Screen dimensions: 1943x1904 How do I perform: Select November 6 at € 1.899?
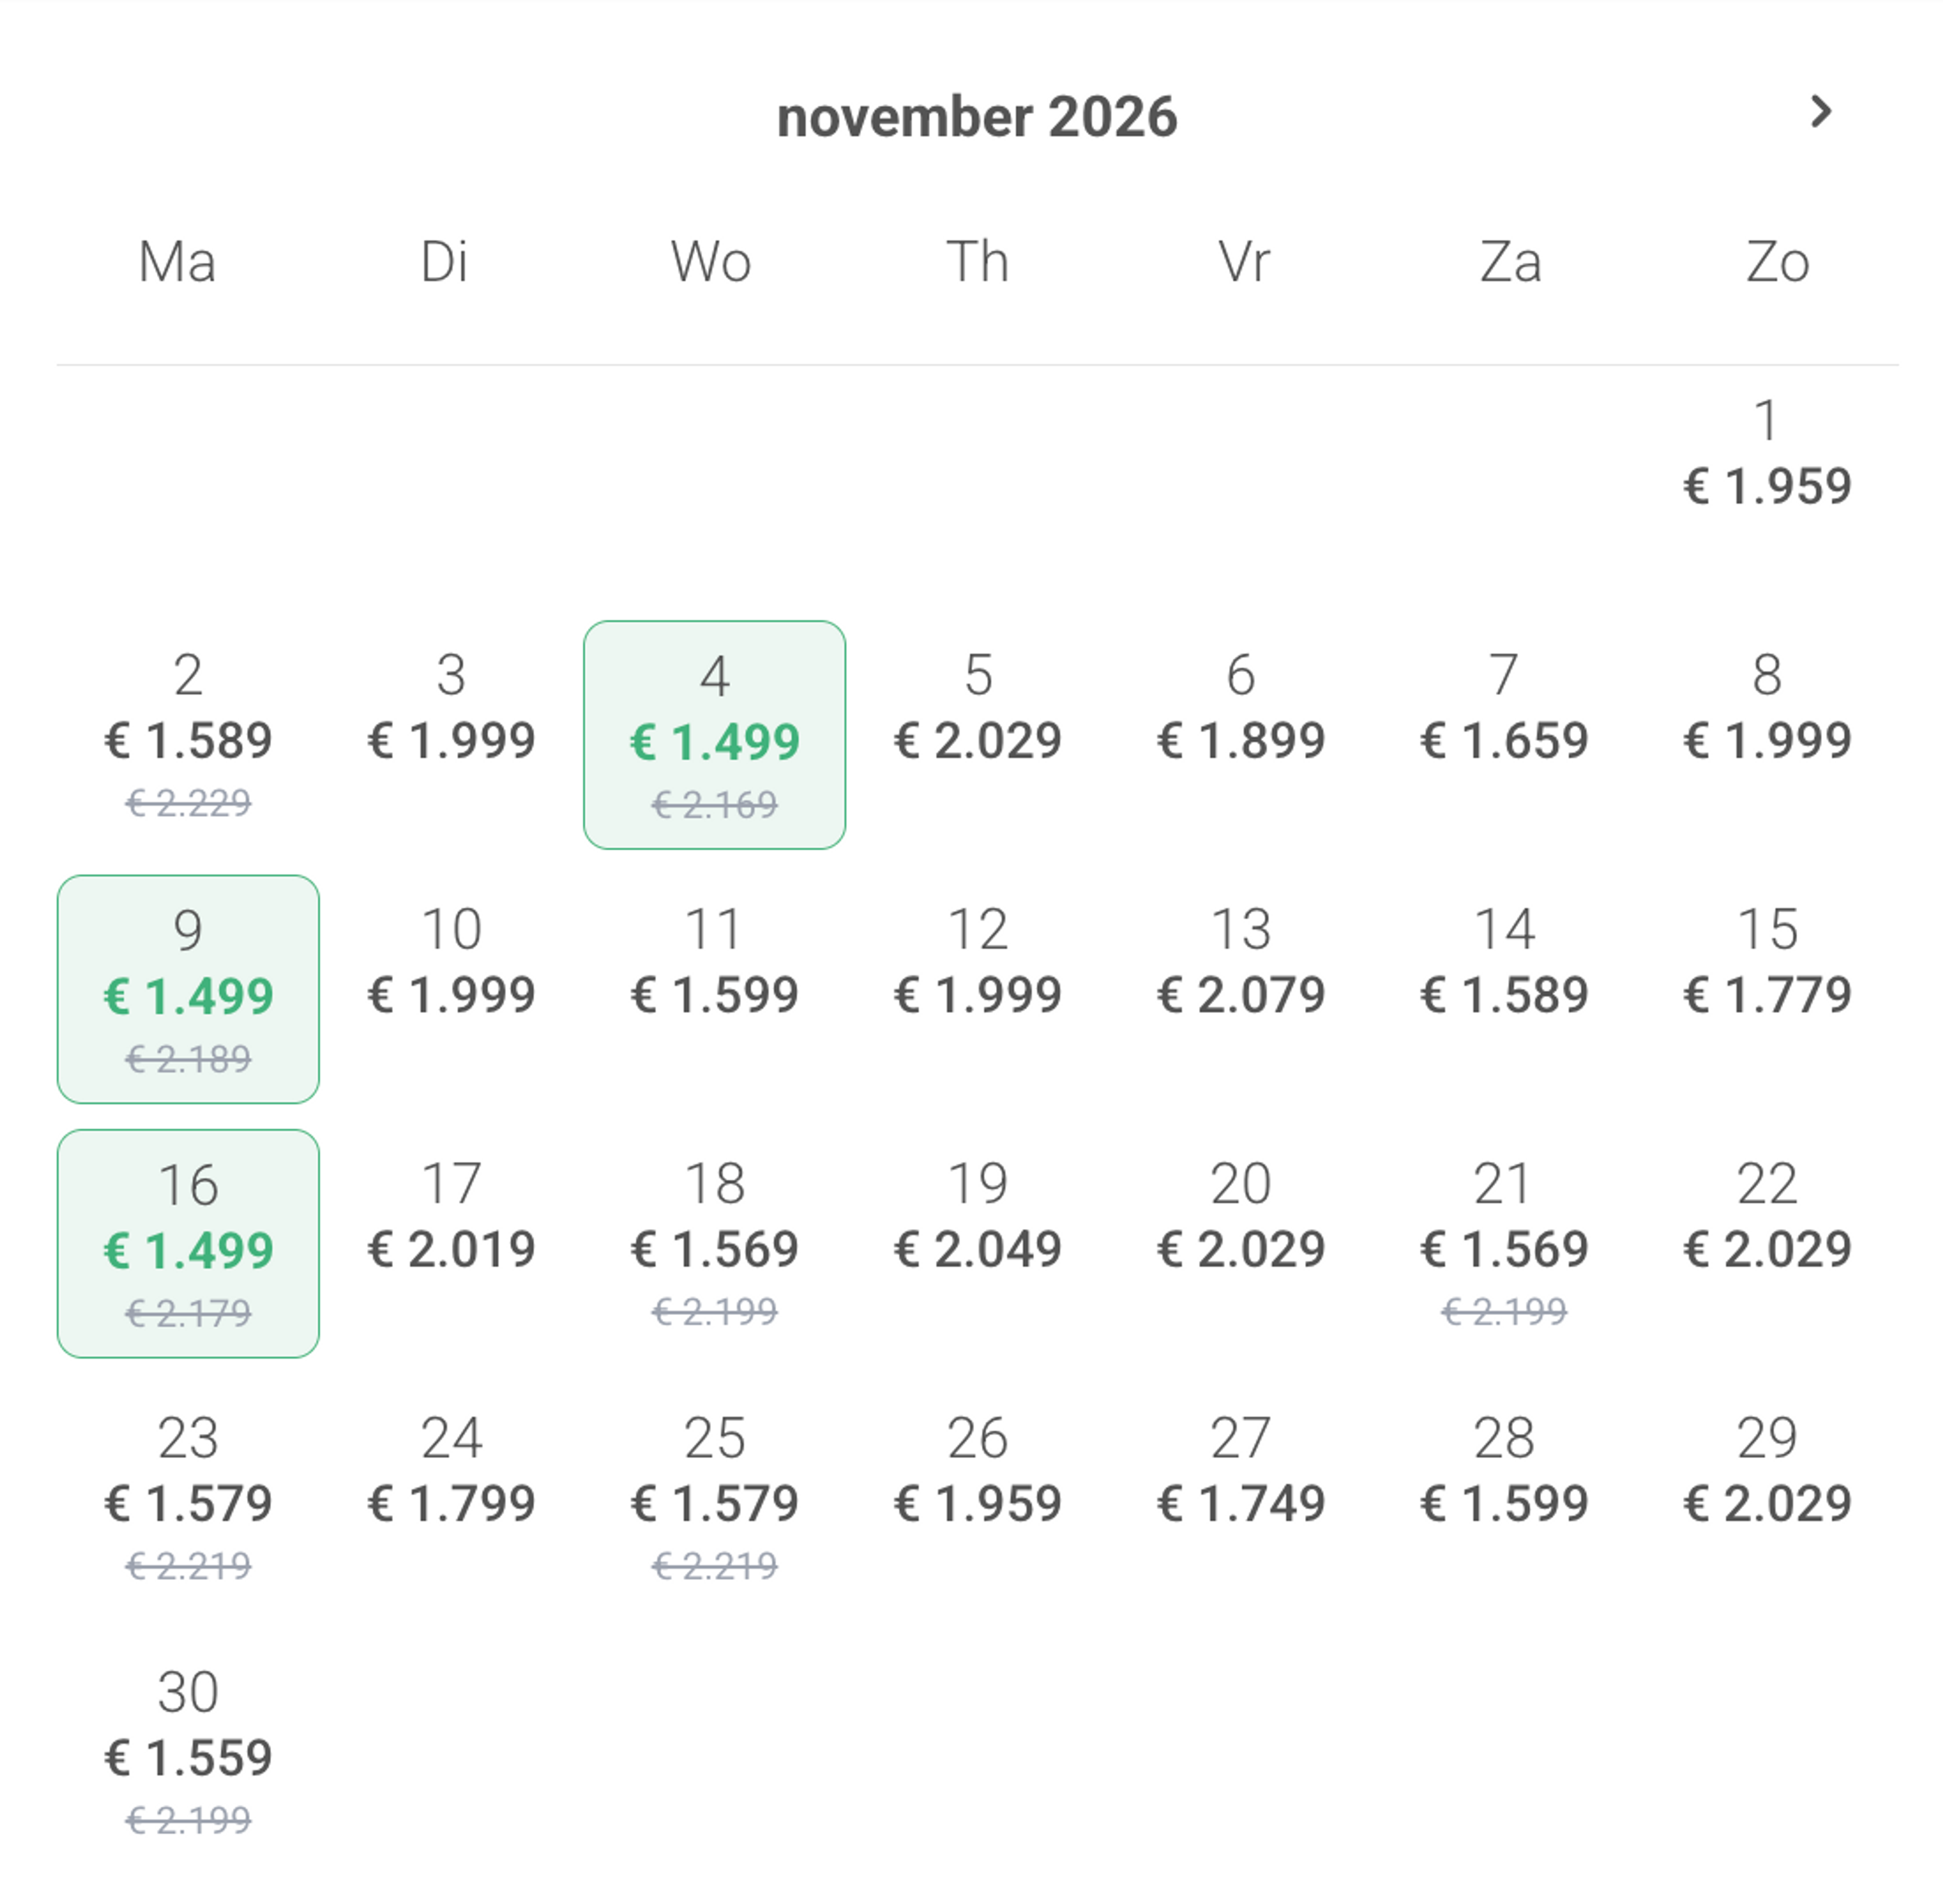click(x=1241, y=735)
